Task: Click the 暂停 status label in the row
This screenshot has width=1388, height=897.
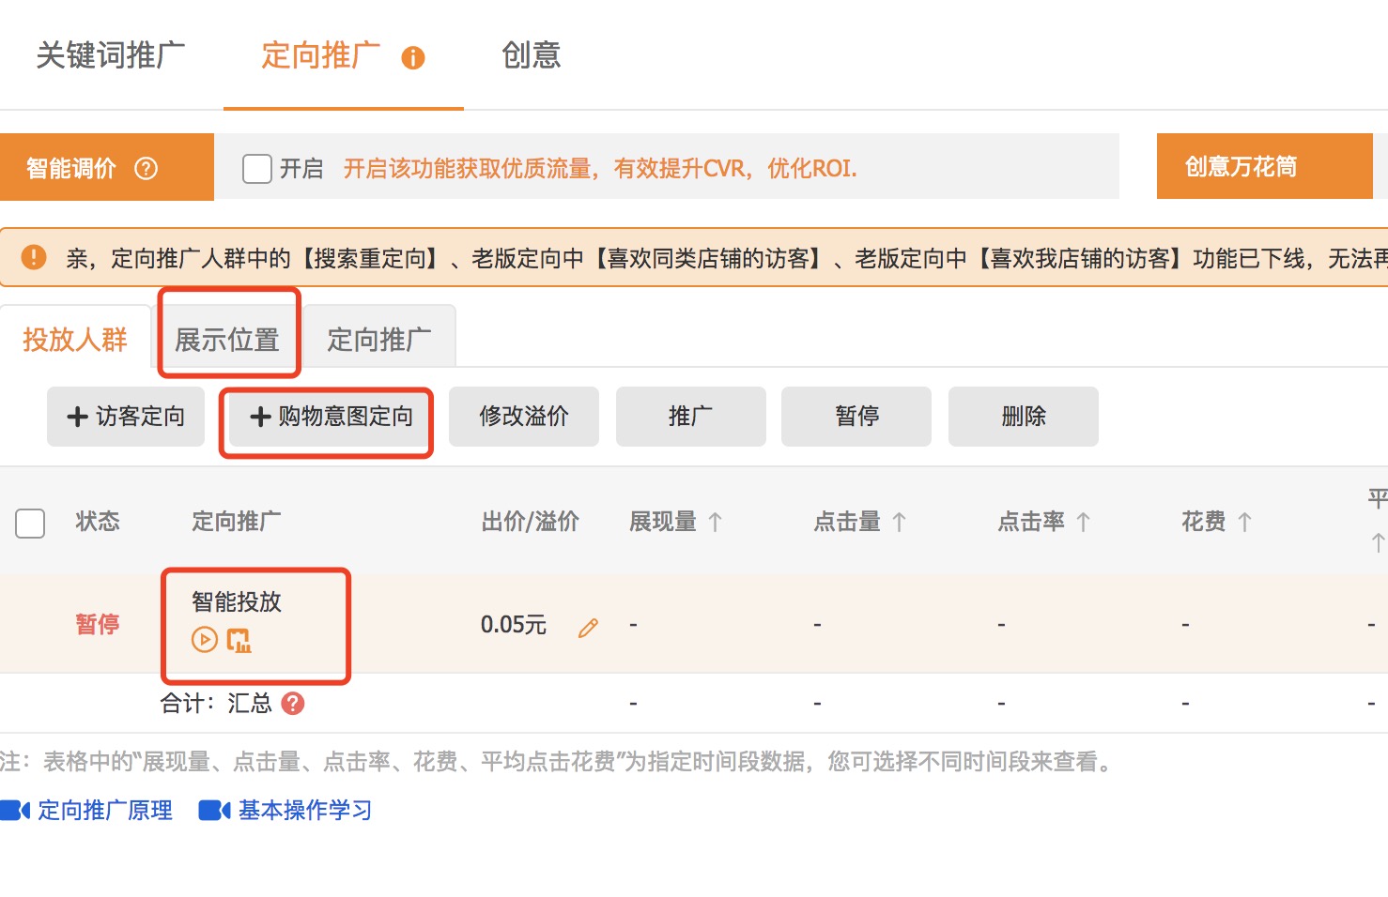Action: coord(97,624)
